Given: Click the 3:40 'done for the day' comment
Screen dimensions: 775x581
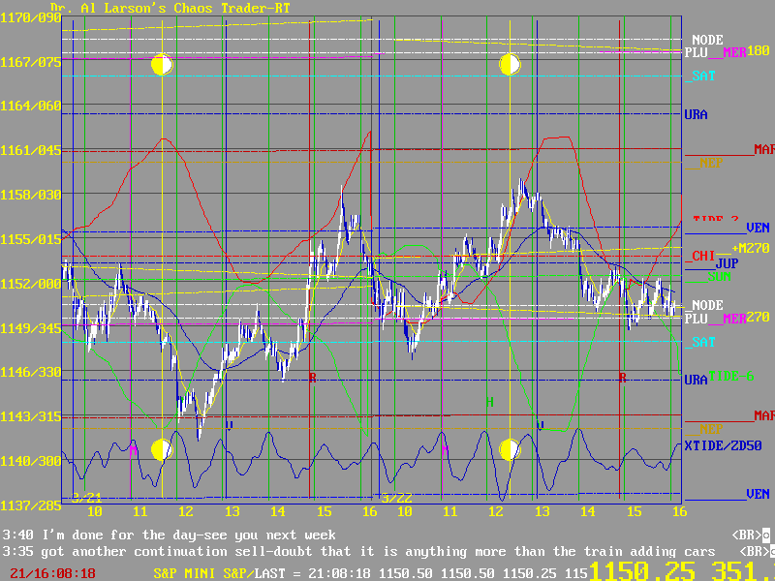Looking at the screenshot, I should pyautogui.click(x=170, y=535).
